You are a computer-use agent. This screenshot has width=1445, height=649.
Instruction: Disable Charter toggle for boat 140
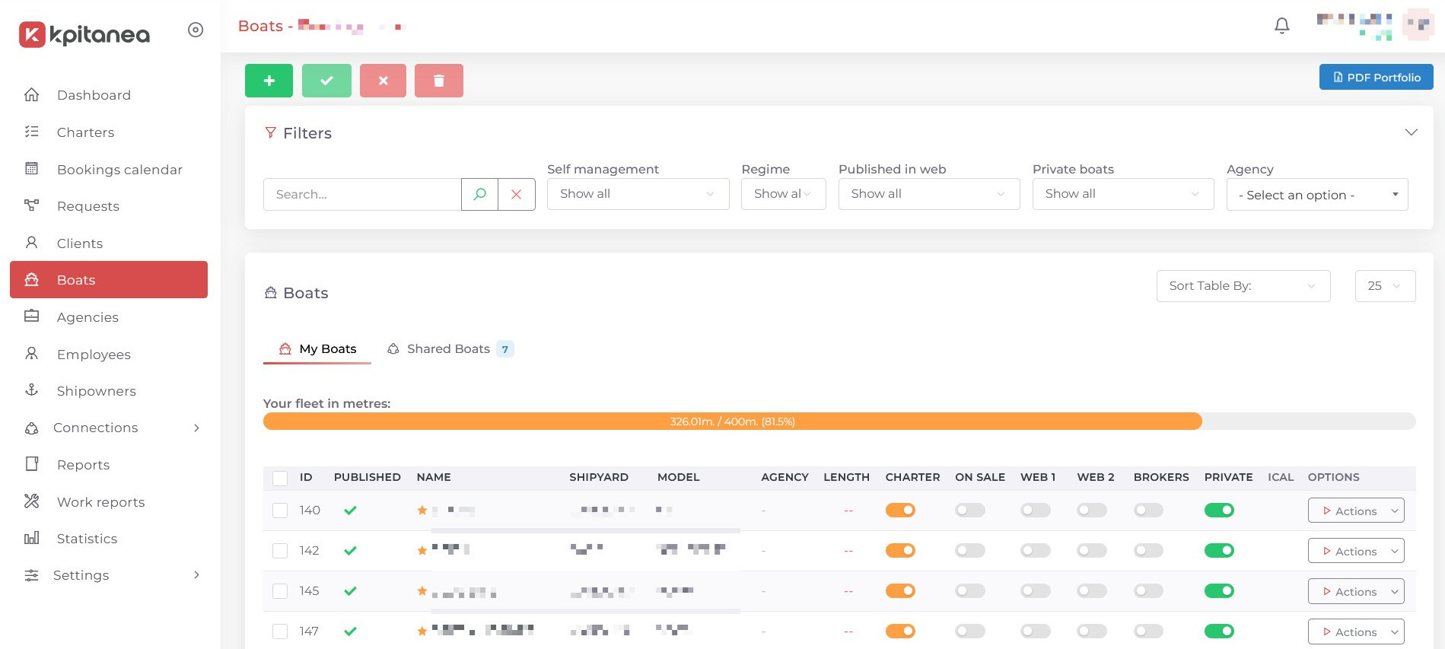(x=900, y=510)
